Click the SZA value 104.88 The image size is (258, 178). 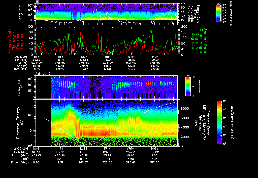pos(84,60)
